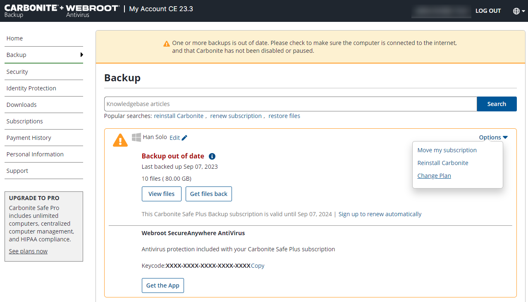Click the globe language icon

coord(516,11)
